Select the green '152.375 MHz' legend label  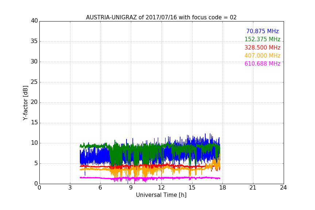(x=262, y=39)
